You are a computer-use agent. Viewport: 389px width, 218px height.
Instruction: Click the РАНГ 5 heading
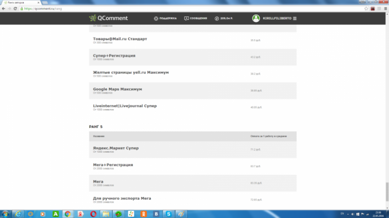[x=96, y=126]
